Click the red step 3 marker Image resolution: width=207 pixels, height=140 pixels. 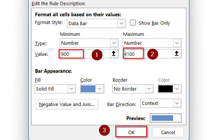tap(104, 130)
